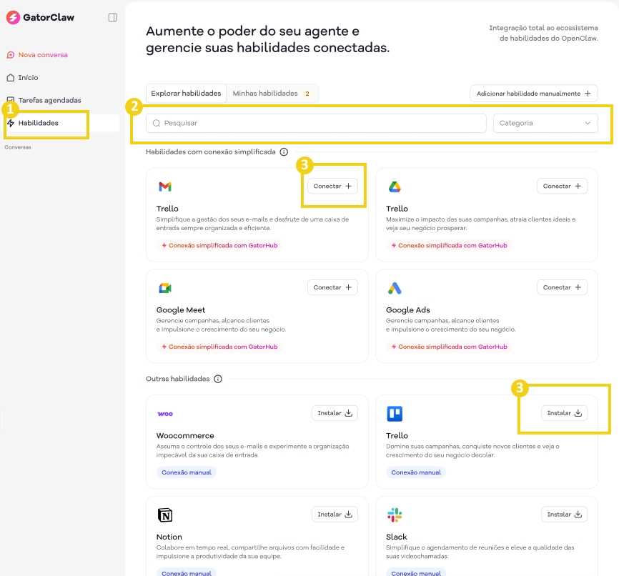Click the Notion icon
The image size is (619, 576).
coord(165,515)
